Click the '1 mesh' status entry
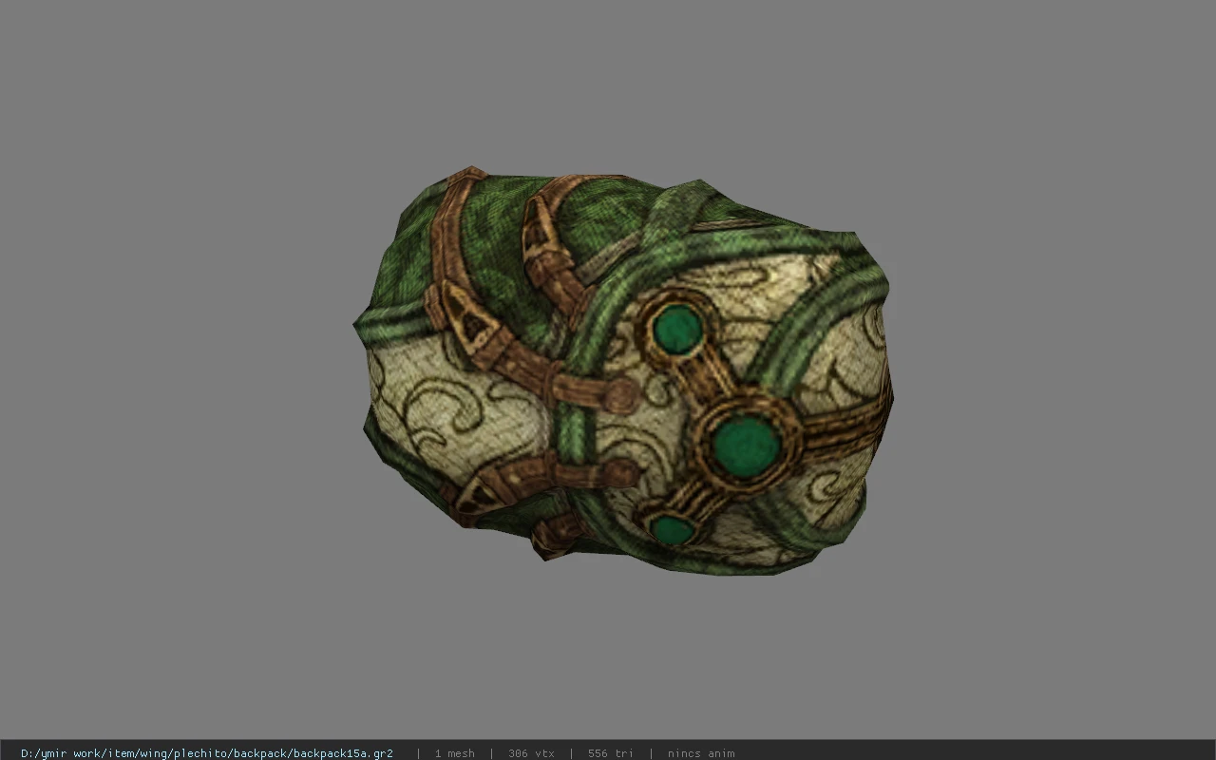Viewport: 1216px width, 760px height. coord(454,753)
